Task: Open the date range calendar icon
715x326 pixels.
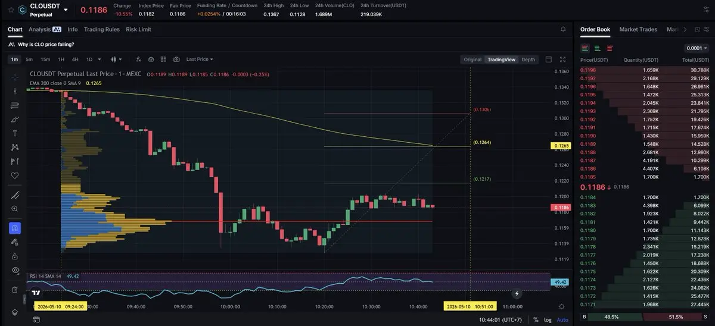Action: pos(36,320)
